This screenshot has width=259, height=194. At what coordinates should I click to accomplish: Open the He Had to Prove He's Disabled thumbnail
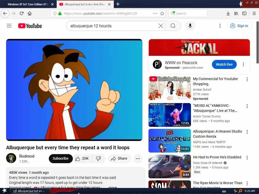point(170,166)
